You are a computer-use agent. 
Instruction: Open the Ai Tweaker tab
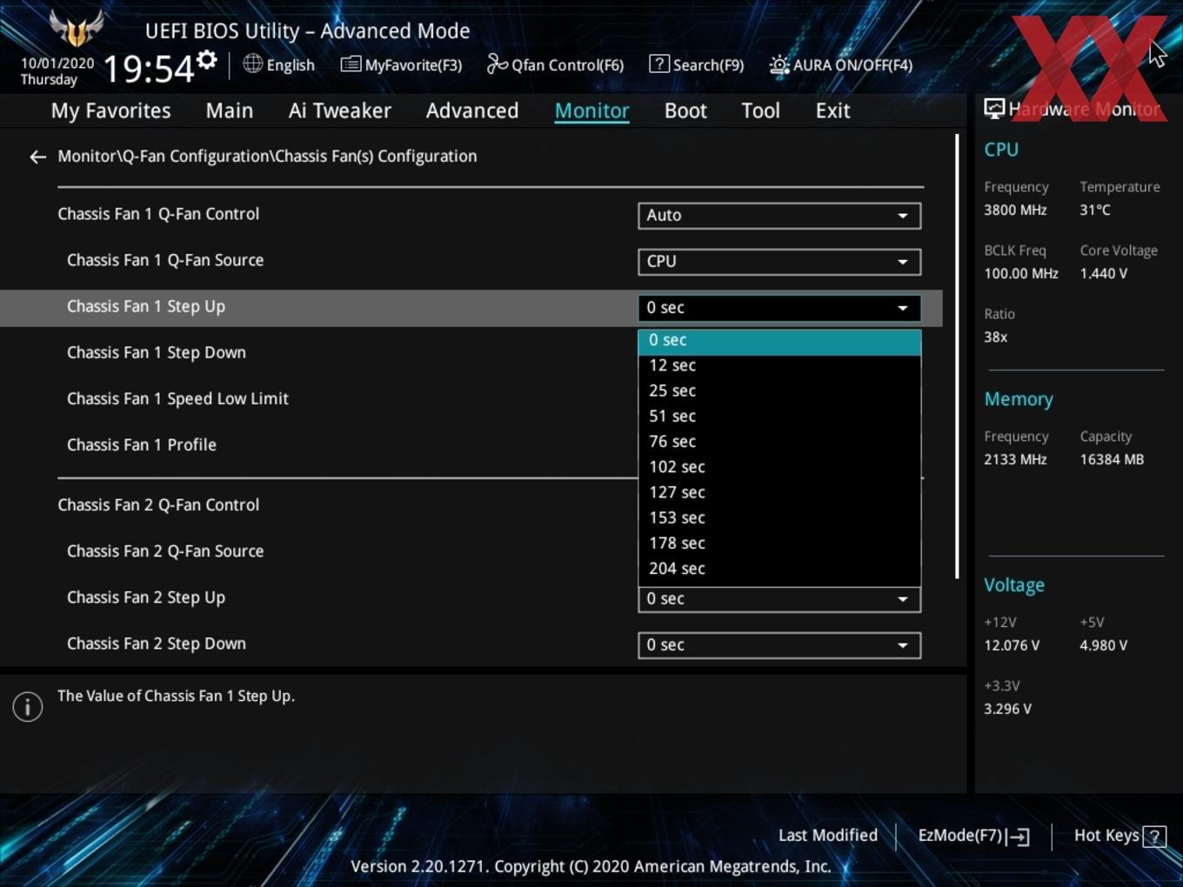340,111
